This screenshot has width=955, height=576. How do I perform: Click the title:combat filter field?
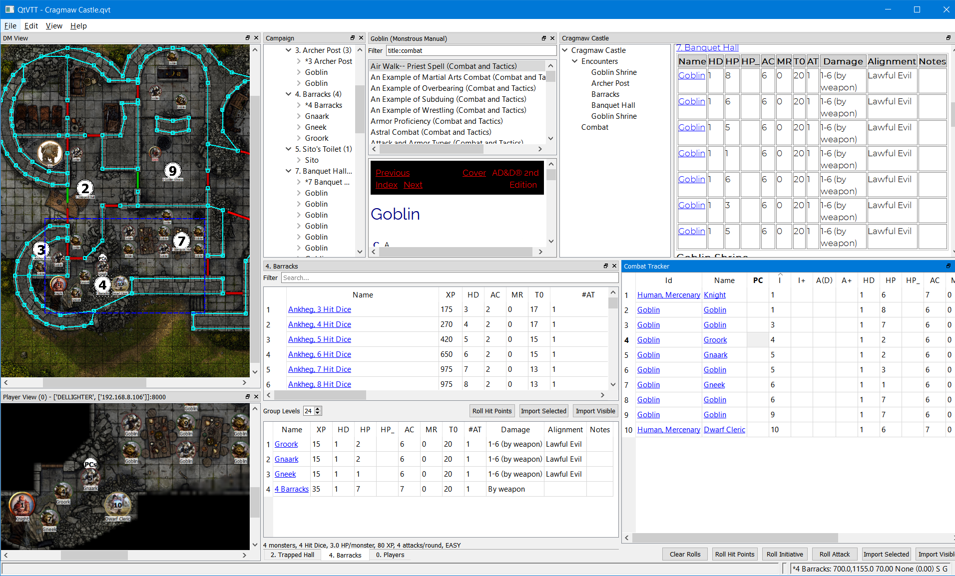click(471, 50)
